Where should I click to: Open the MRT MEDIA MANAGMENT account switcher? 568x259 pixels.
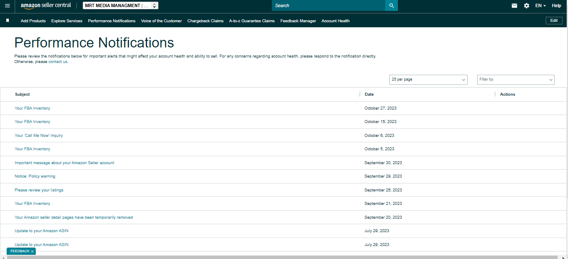121,5
